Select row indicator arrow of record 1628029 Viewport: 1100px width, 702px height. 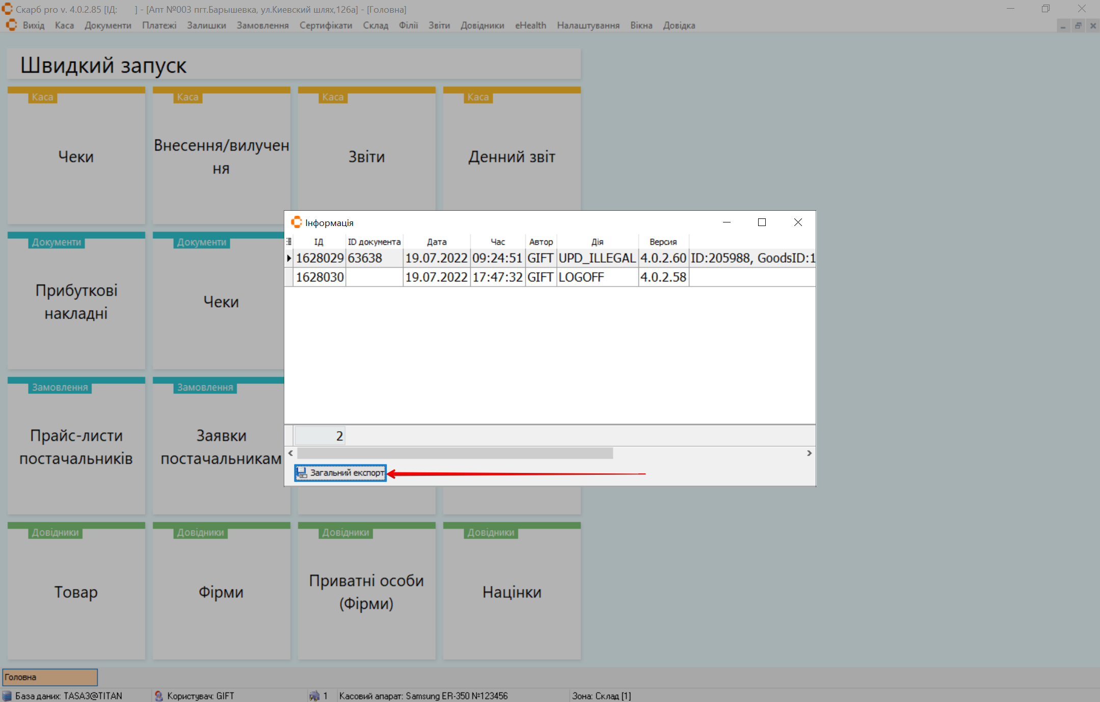[x=289, y=258]
